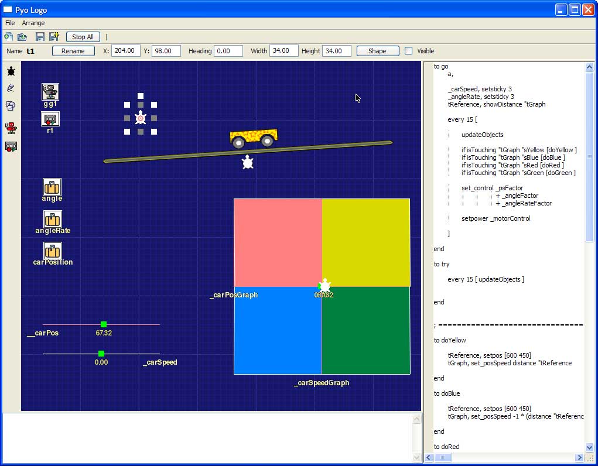The image size is (598, 466).
Task: Click the Heading input field
Action: 228,51
